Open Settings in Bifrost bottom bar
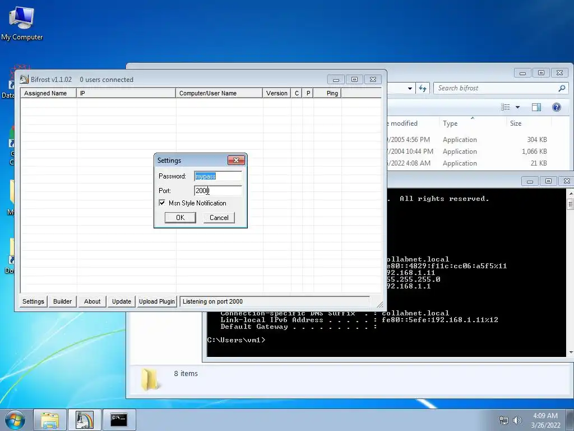574x431 pixels. pyautogui.click(x=33, y=301)
